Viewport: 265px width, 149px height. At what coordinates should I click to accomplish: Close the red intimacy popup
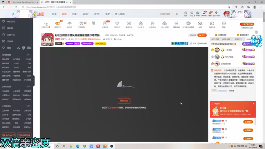click(253, 103)
